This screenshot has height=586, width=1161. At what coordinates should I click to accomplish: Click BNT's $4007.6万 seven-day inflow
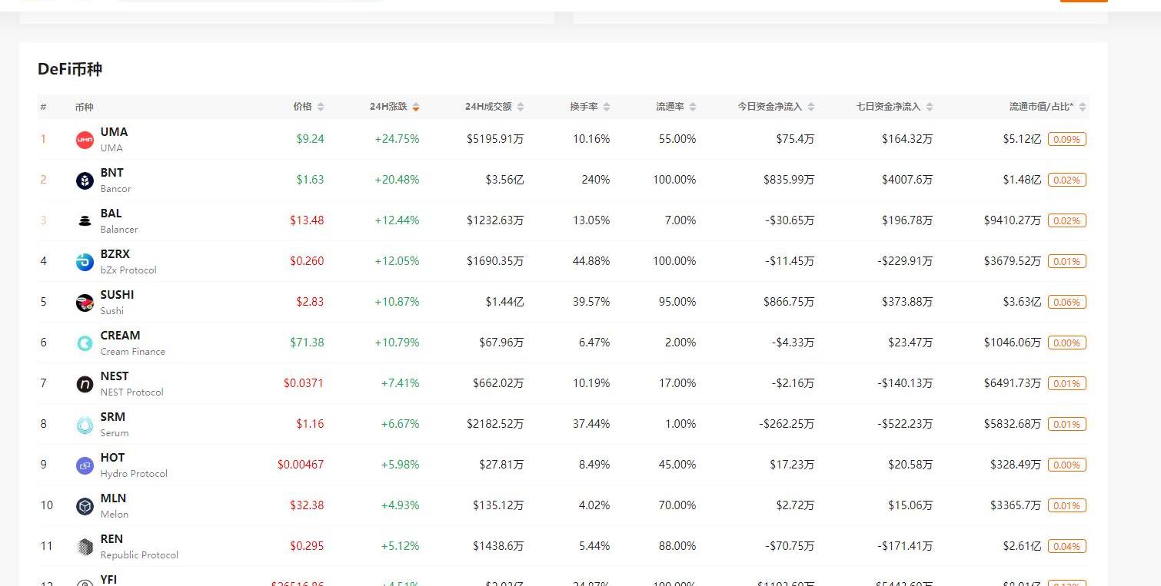pyautogui.click(x=907, y=180)
